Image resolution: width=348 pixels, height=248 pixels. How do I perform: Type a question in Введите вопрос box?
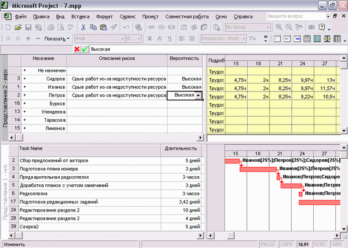296,16
